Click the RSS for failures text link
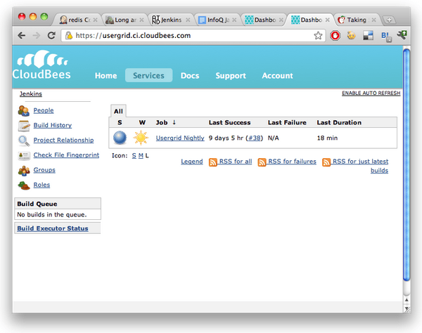The height and width of the screenshot is (333, 422). (x=292, y=162)
